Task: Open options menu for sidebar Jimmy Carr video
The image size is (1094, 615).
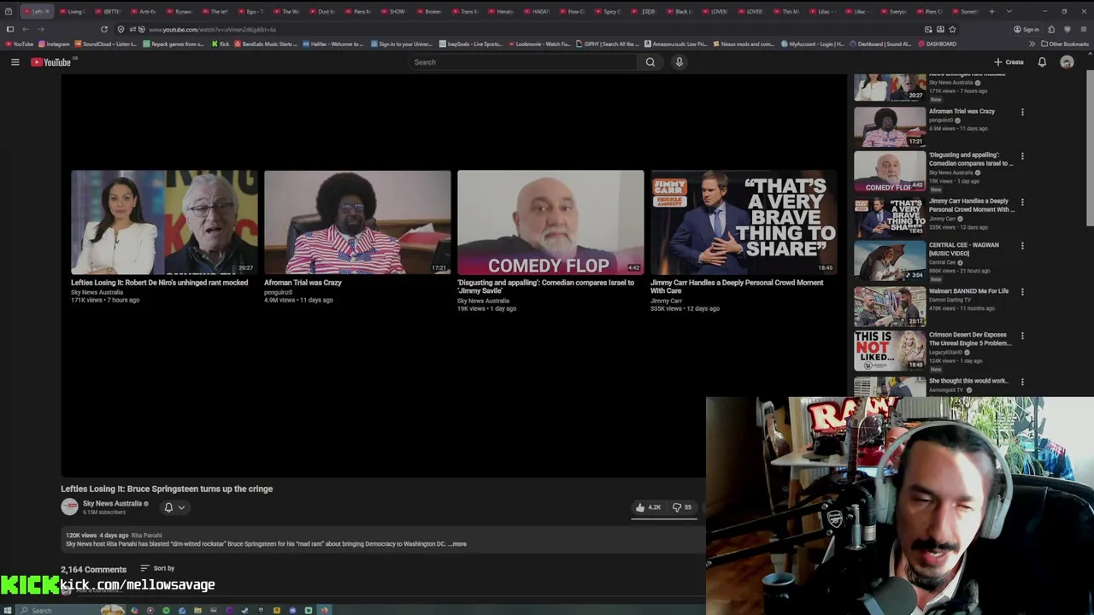Action: (1022, 202)
